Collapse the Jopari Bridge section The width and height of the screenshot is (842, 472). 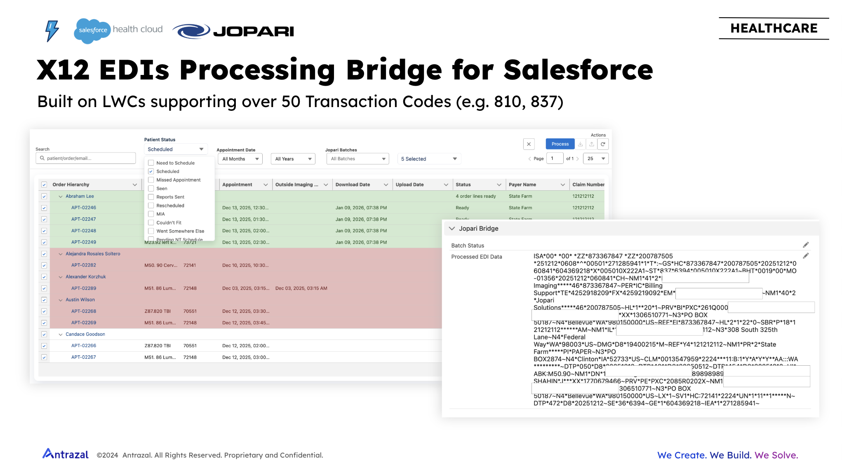452,229
